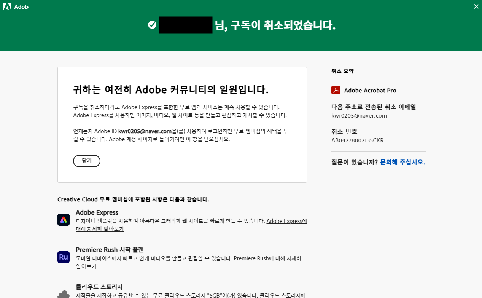
Task: Click the Adobe Acrobat Pro icon
Action: click(x=336, y=90)
